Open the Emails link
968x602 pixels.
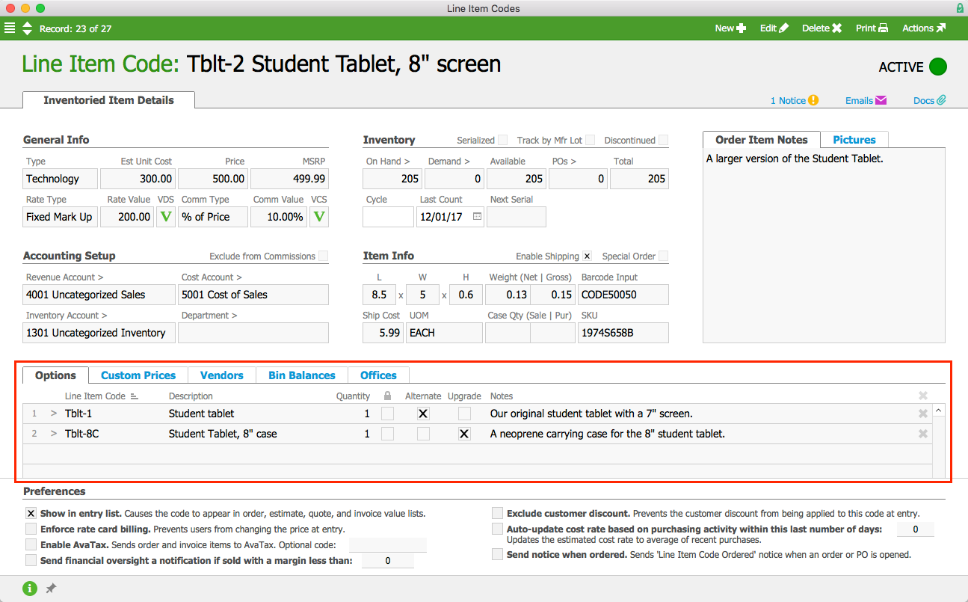[x=866, y=100]
